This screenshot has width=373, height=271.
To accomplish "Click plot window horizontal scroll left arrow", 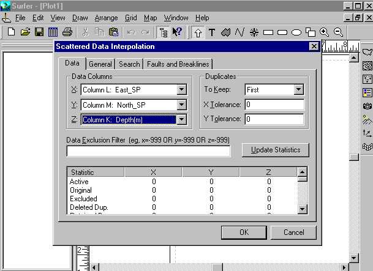I will [x=94, y=267].
